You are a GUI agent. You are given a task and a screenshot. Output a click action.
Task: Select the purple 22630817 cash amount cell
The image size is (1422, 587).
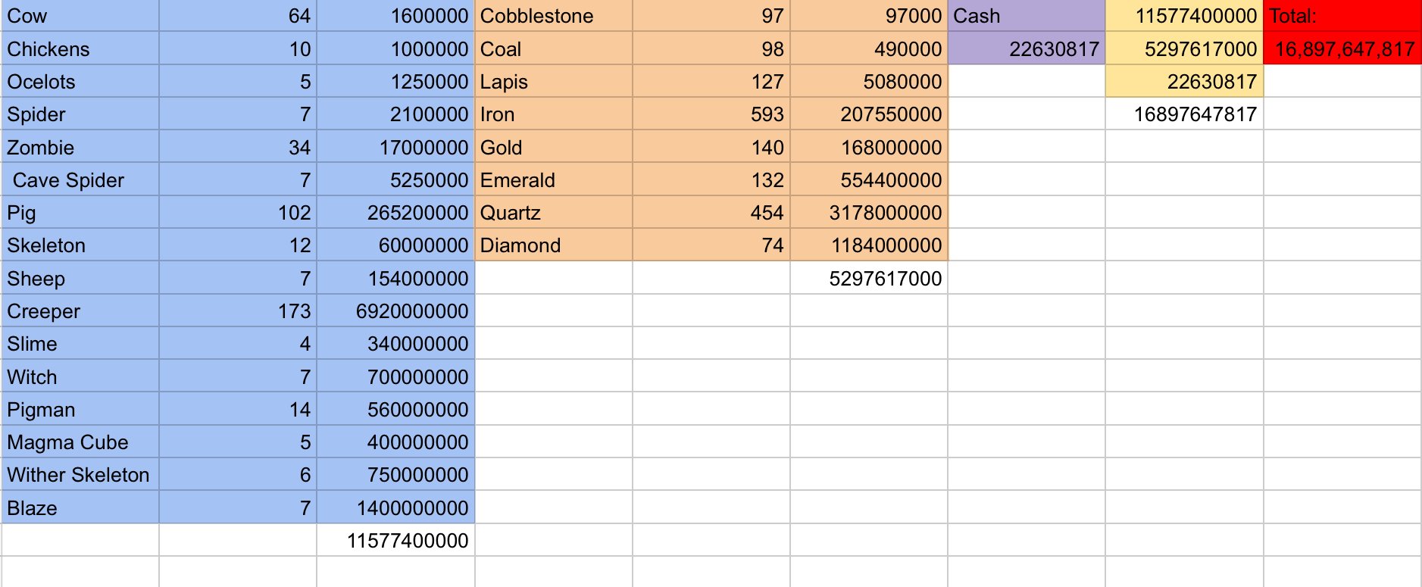pyautogui.click(x=1026, y=49)
